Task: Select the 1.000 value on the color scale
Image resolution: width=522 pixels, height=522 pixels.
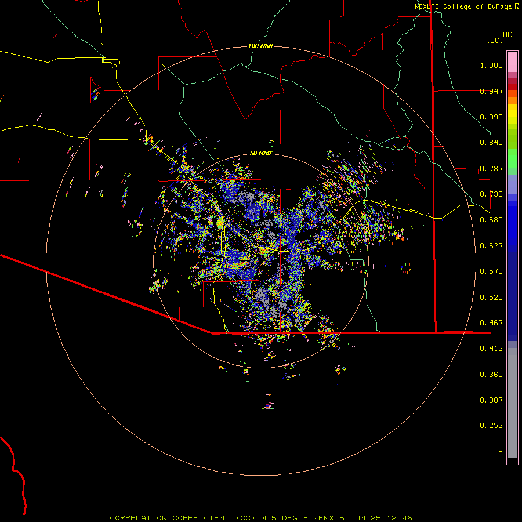Action: tap(491, 65)
